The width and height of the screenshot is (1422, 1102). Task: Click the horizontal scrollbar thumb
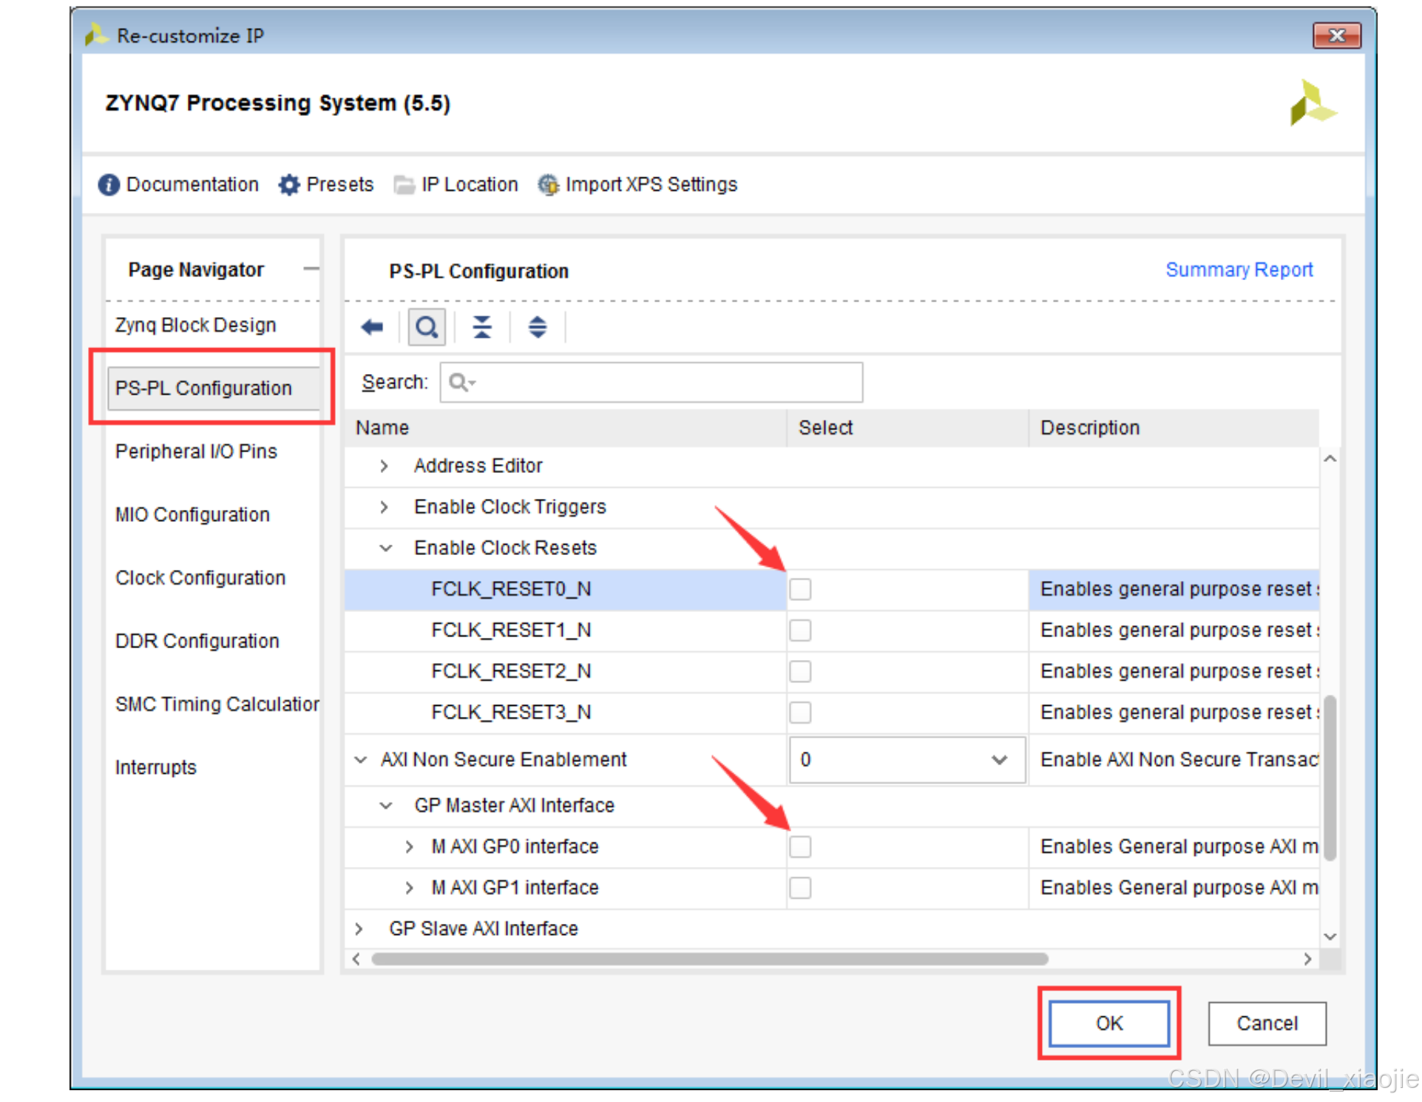(709, 959)
